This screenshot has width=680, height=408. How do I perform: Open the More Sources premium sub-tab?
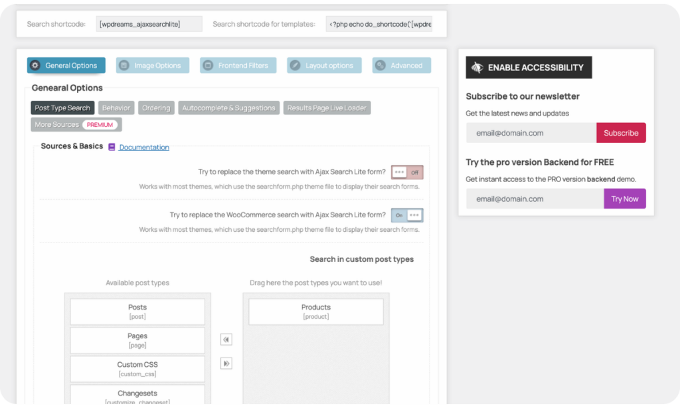pos(76,124)
